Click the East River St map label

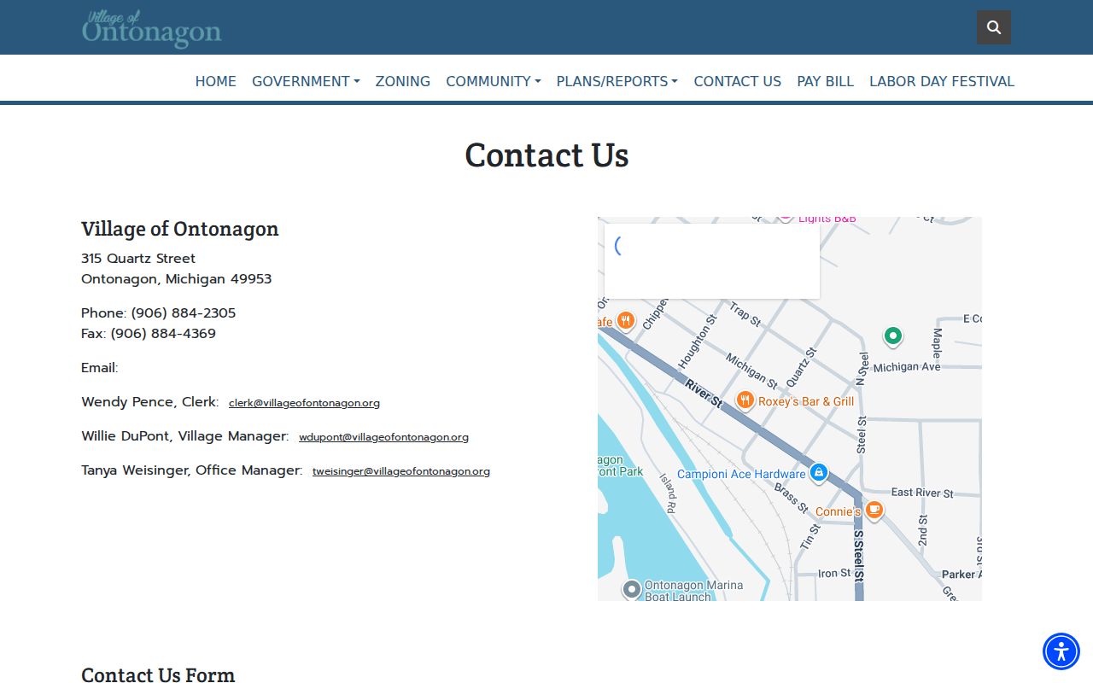[922, 493]
